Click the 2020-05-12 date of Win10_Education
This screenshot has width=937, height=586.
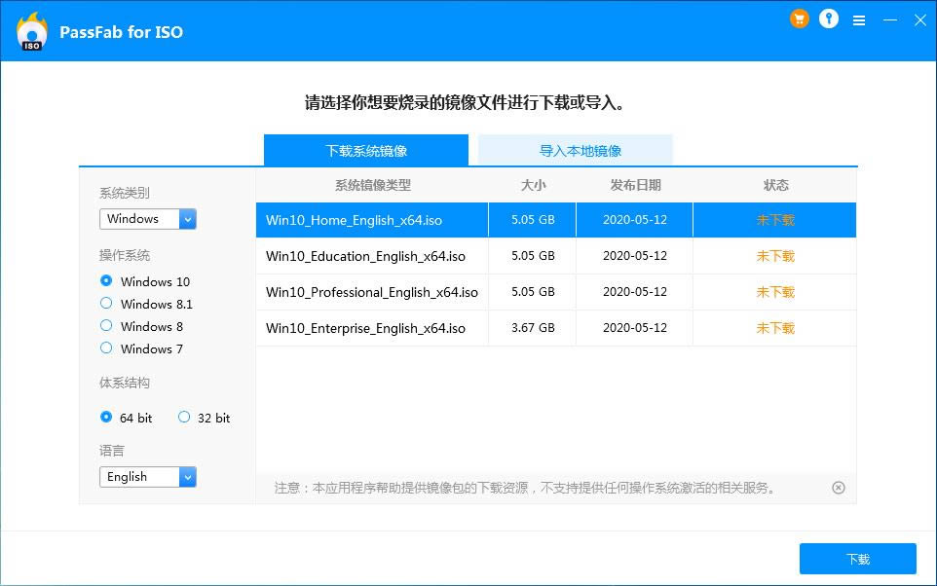point(635,256)
